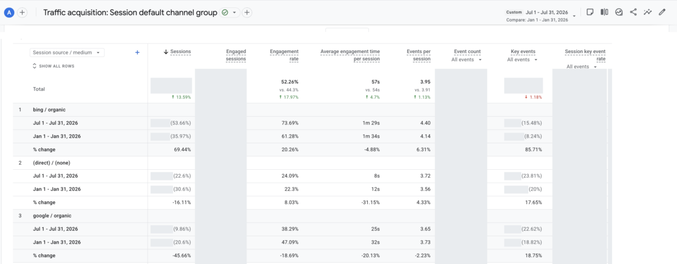Sort by the Sessions column header
This screenshot has height=264, width=677.
click(181, 52)
